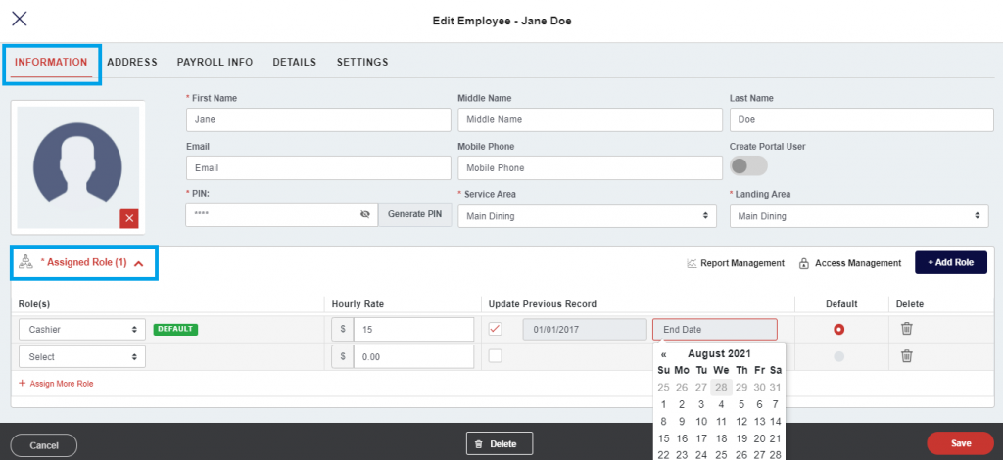The width and height of the screenshot is (1003, 460).
Task: Click the Mobile Phone input field
Action: [x=590, y=168]
